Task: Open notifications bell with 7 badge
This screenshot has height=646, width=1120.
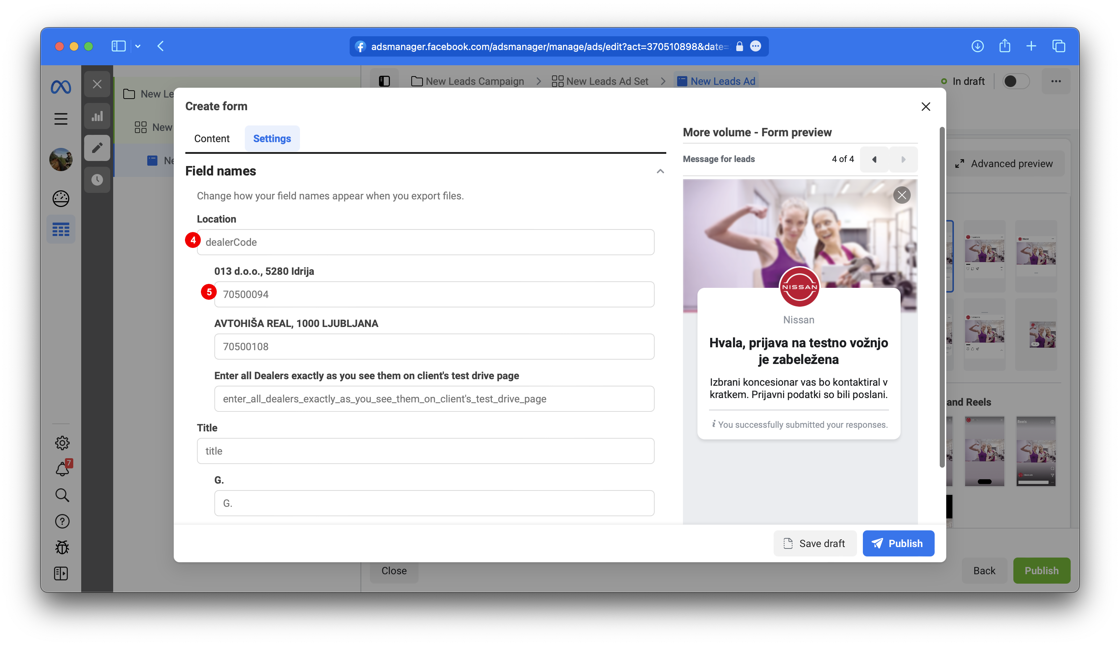Action: (x=62, y=469)
